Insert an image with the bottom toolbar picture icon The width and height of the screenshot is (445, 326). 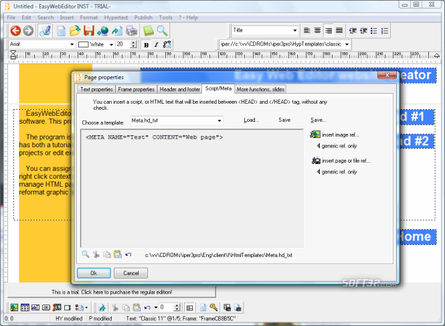pos(14,307)
